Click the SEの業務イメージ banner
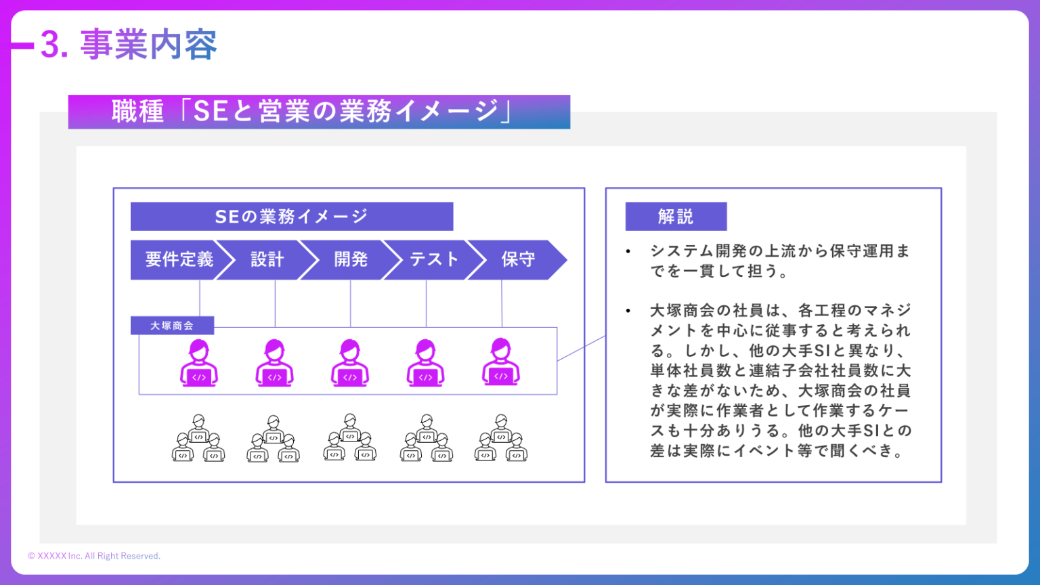 (291, 216)
